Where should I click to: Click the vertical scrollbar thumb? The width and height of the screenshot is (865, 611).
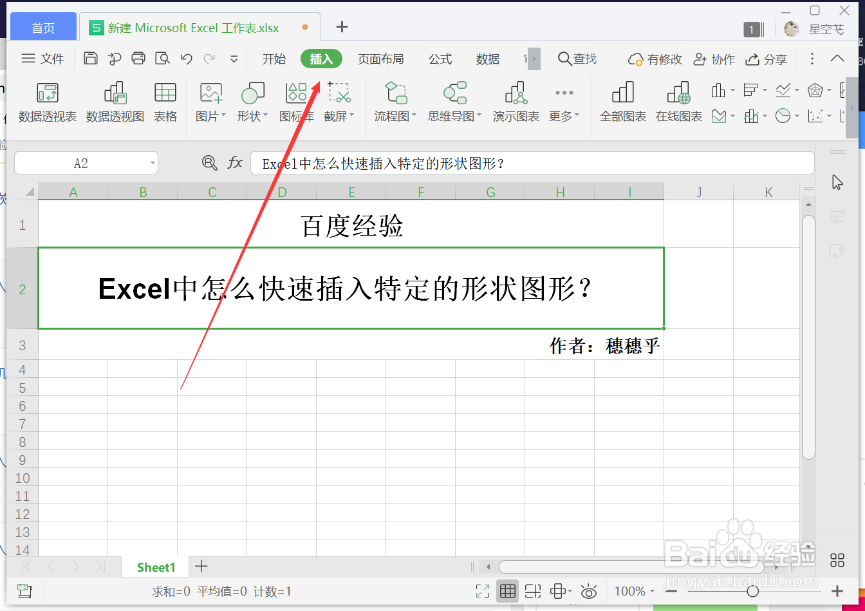click(808, 337)
